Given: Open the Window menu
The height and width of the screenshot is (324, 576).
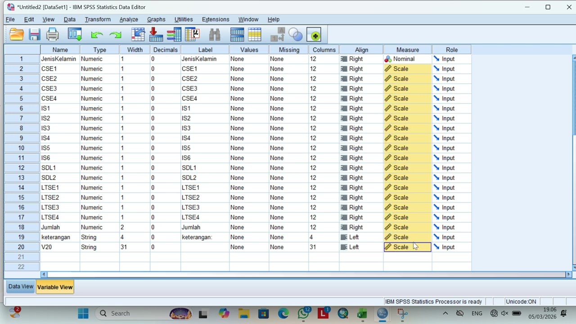Looking at the screenshot, I should click(x=248, y=19).
